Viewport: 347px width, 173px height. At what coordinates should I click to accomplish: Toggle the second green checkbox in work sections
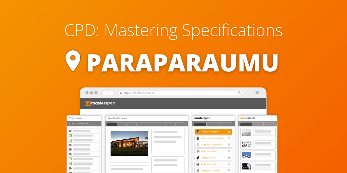click(70, 140)
